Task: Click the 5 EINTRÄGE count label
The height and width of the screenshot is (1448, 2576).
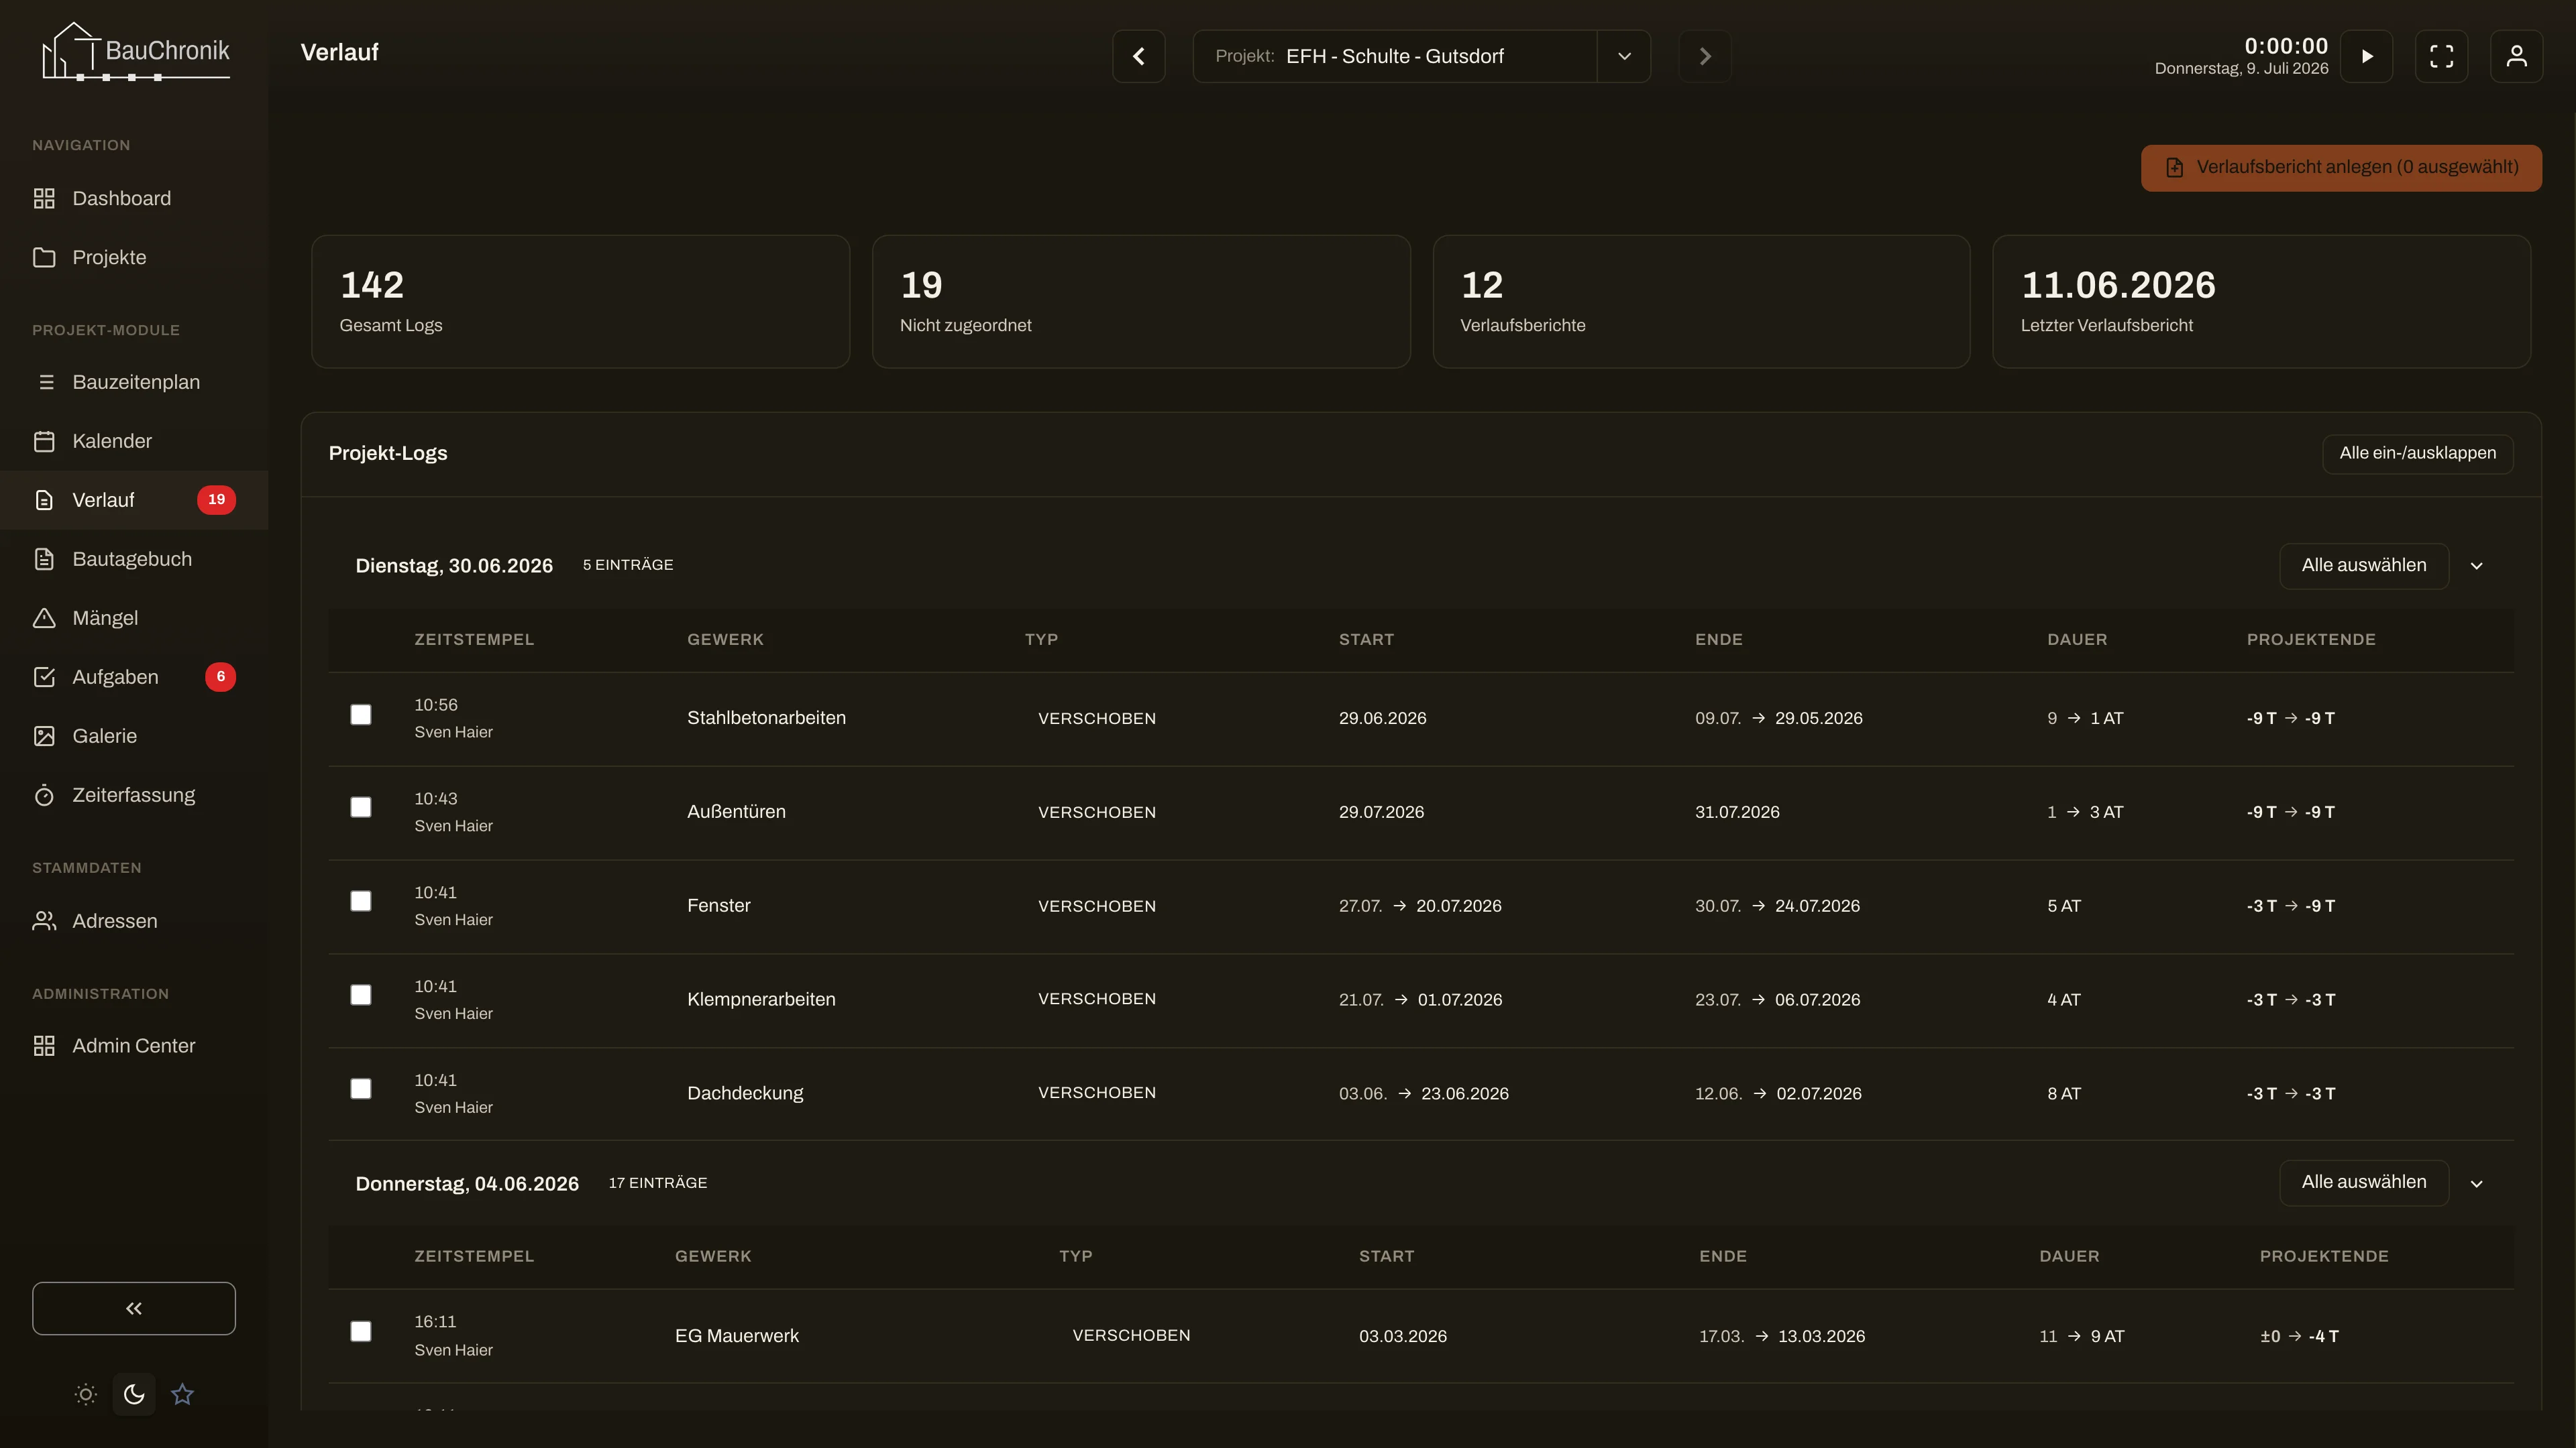Action: (628, 566)
